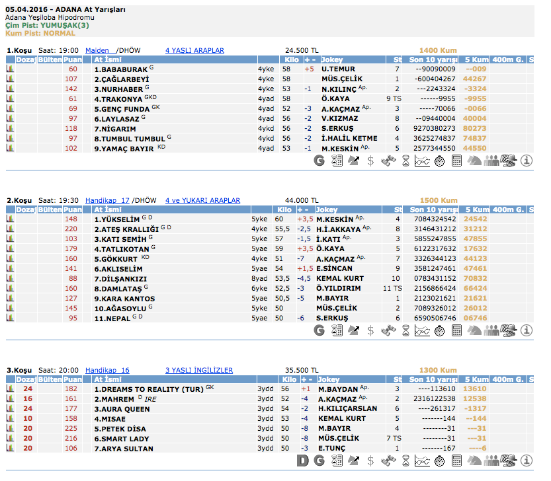The height and width of the screenshot is (481, 551).
Task: Click the stopwatch icon below race 1
Action: tap(439, 160)
